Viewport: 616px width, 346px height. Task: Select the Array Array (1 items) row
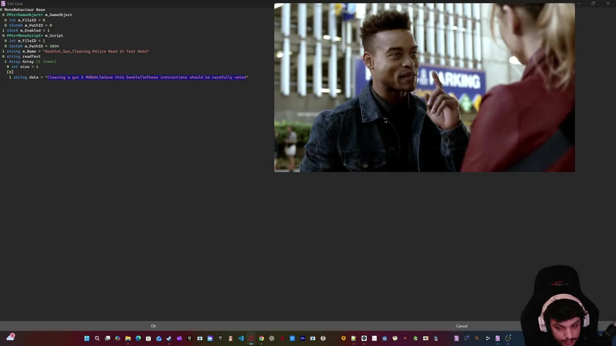click(x=30, y=62)
